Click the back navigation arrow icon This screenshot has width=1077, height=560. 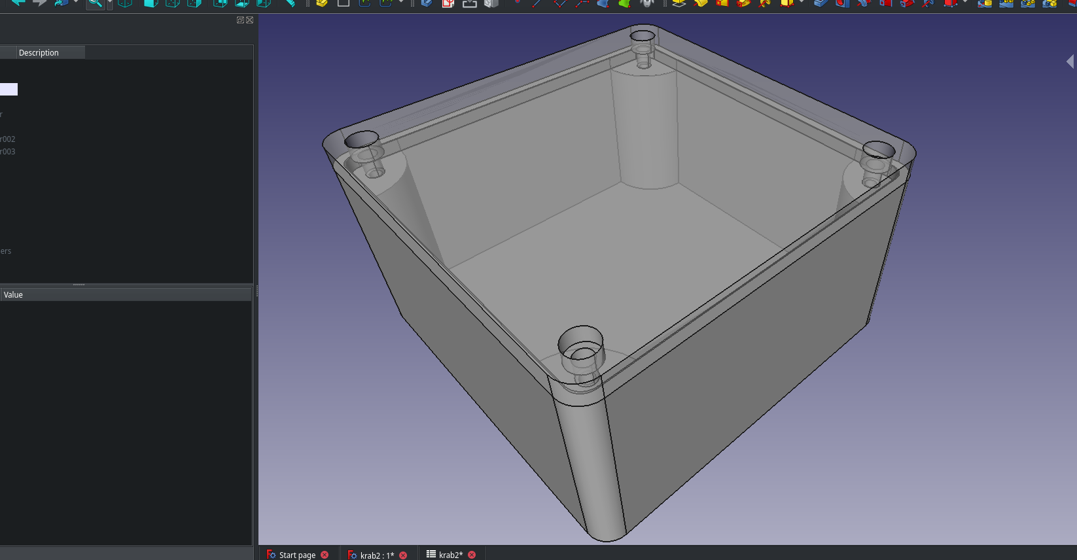click(x=18, y=3)
